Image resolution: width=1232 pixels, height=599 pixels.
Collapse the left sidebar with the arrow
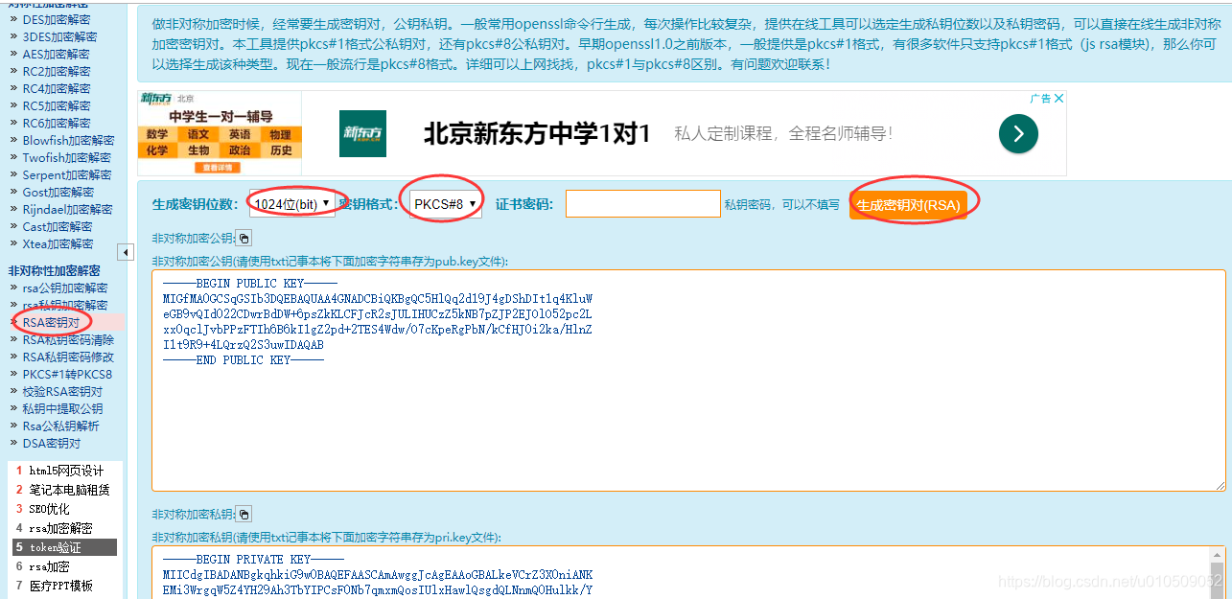click(126, 252)
